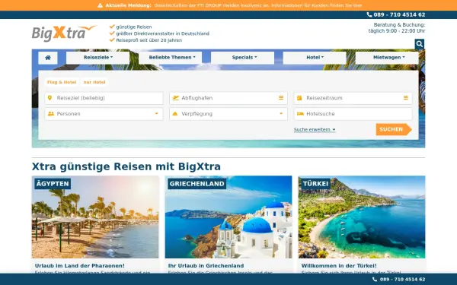
Task: Go to the home icon tab
Action: point(48,58)
